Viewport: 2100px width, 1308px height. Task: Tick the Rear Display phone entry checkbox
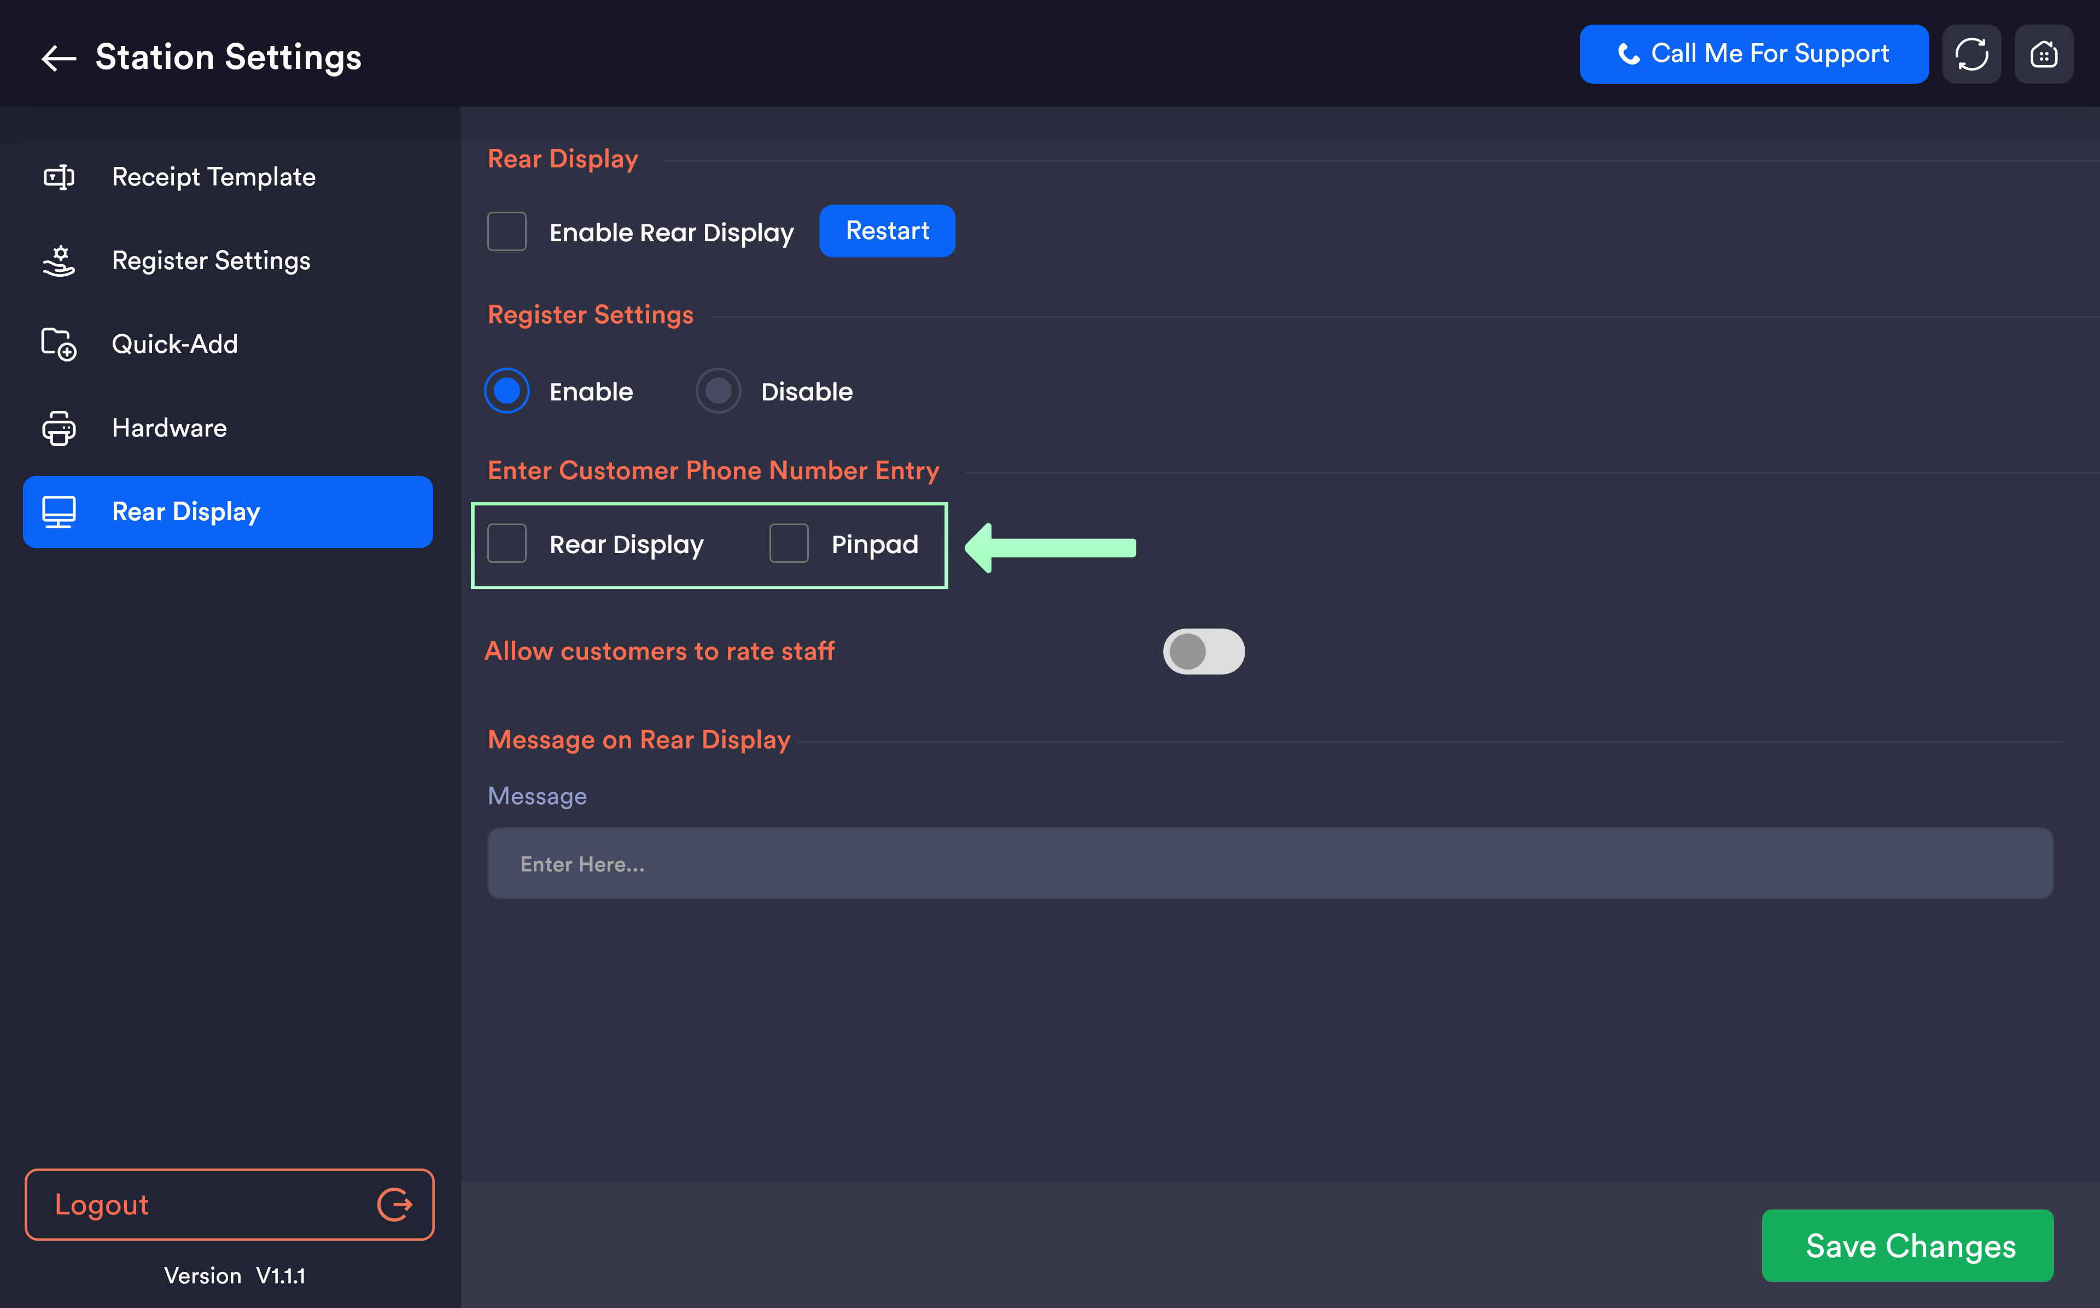tap(506, 544)
